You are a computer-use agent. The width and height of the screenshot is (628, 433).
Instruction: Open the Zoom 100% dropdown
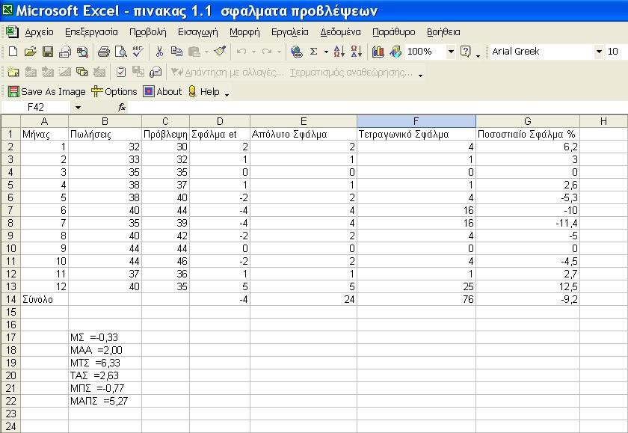pos(451,52)
